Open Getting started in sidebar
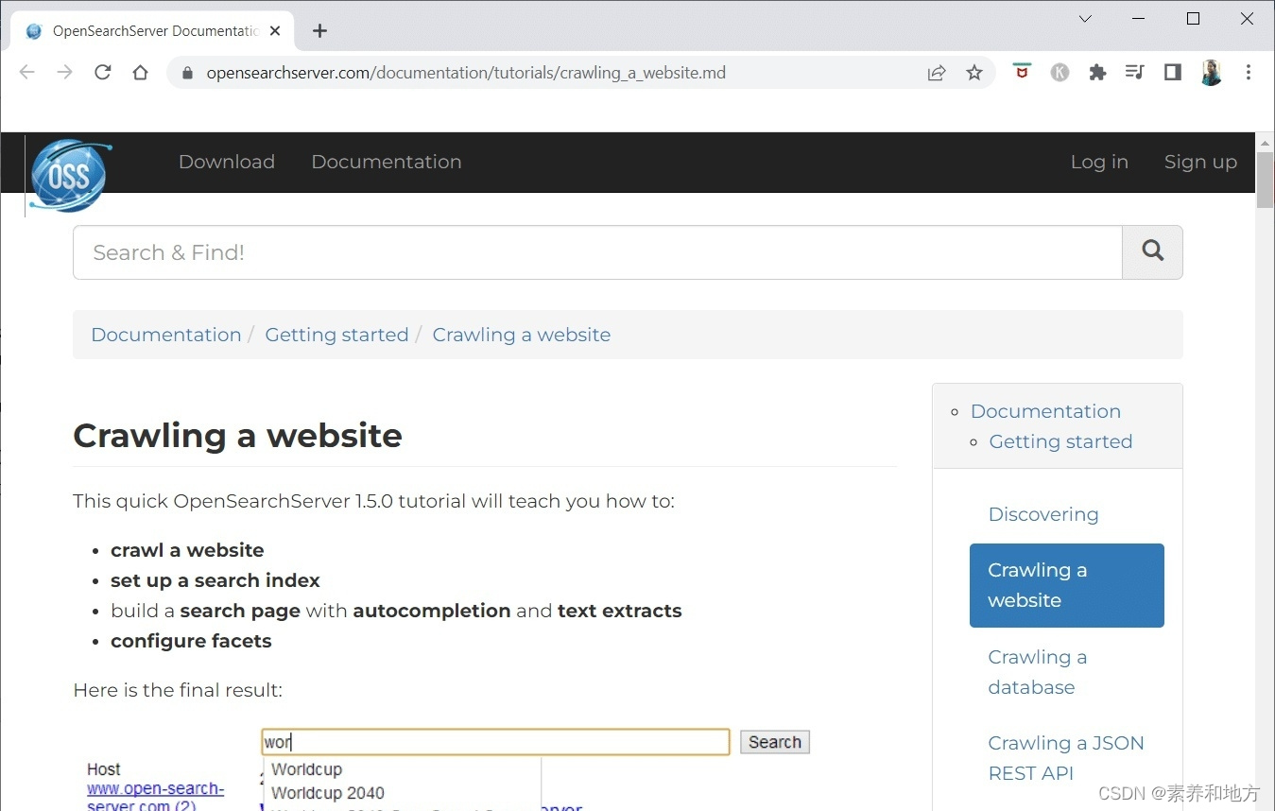The image size is (1275, 811). coord(1060,441)
